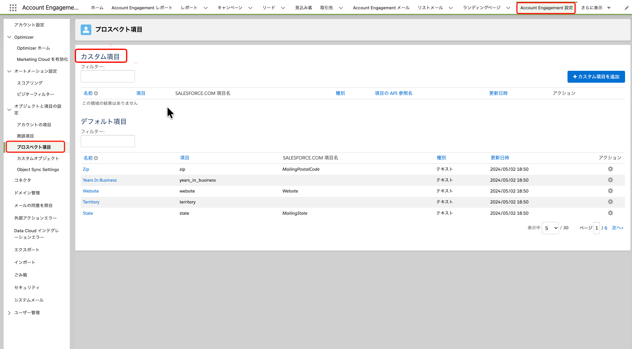632x349 pixels.
Task: Expand the リード tab dropdown arrow
Action: click(283, 8)
